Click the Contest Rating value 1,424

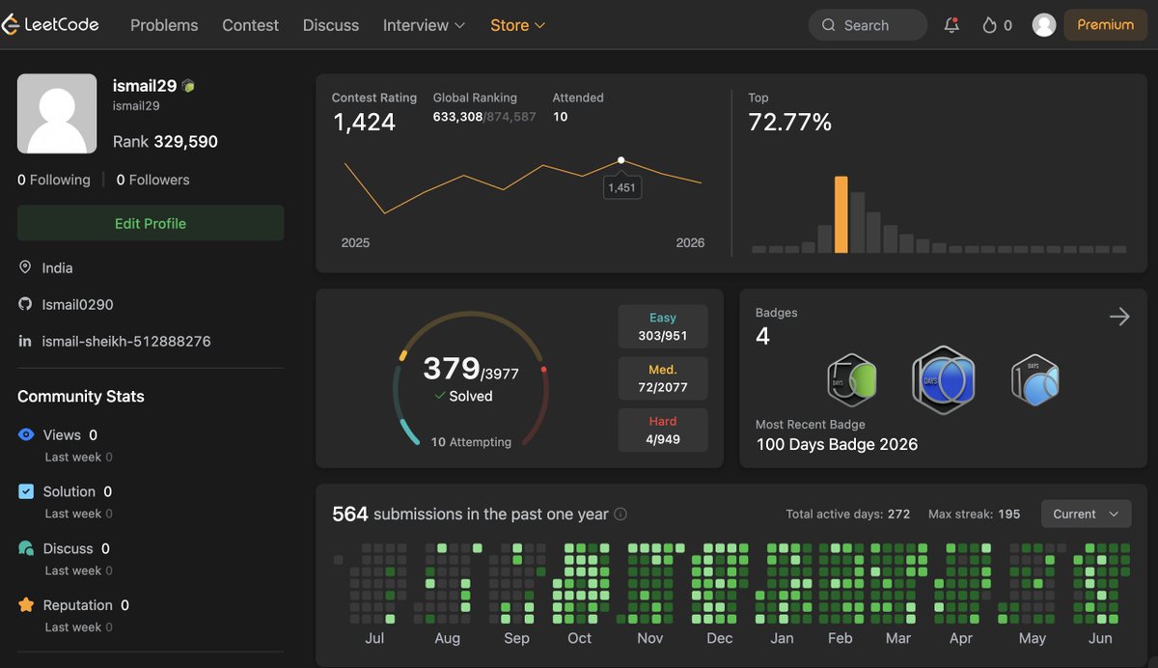[x=365, y=122]
